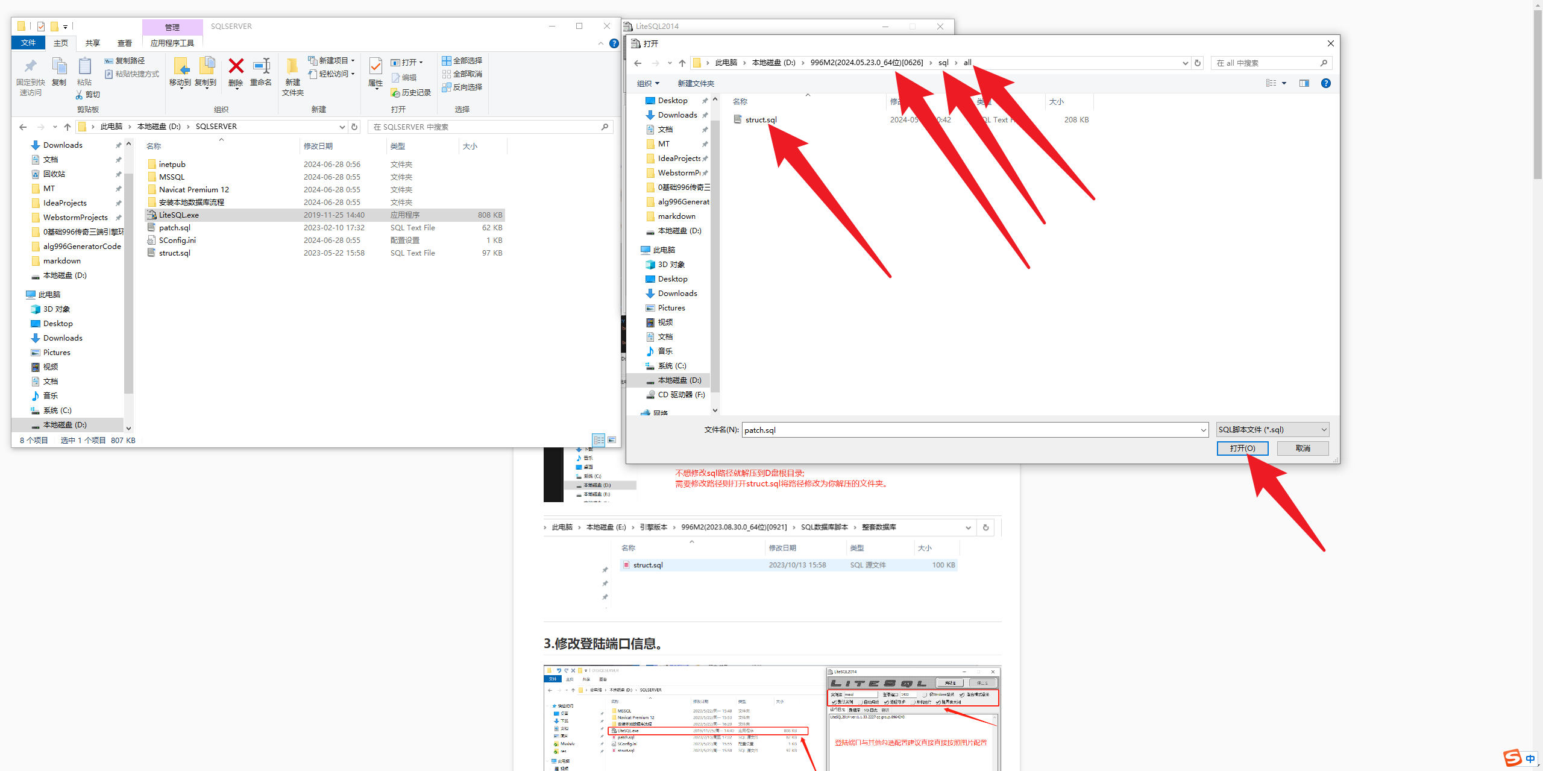Viewport: 1543px width, 771px height.
Task: Click Cut (剪切) in the clipboard group
Action: click(88, 95)
